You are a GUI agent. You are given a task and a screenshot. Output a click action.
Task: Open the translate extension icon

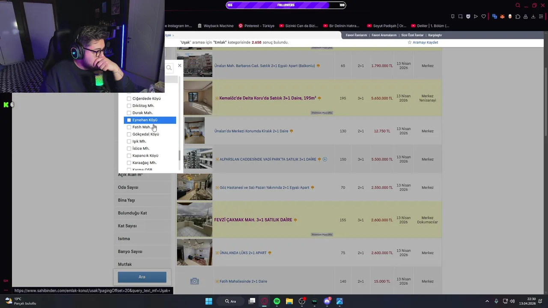(x=494, y=17)
